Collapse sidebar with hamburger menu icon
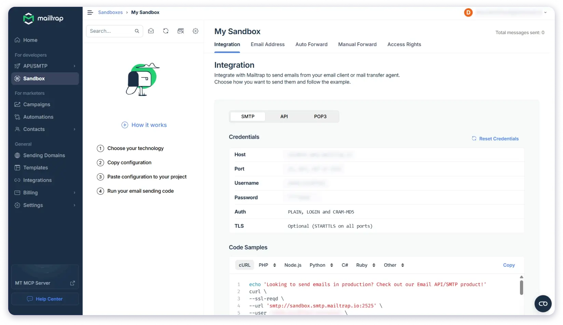Image resolution: width=563 pixels, height=325 pixels. [x=90, y=12]
